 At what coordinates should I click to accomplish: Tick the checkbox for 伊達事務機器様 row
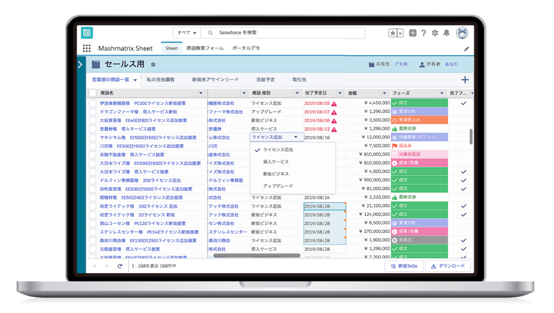tap(93, 103)
